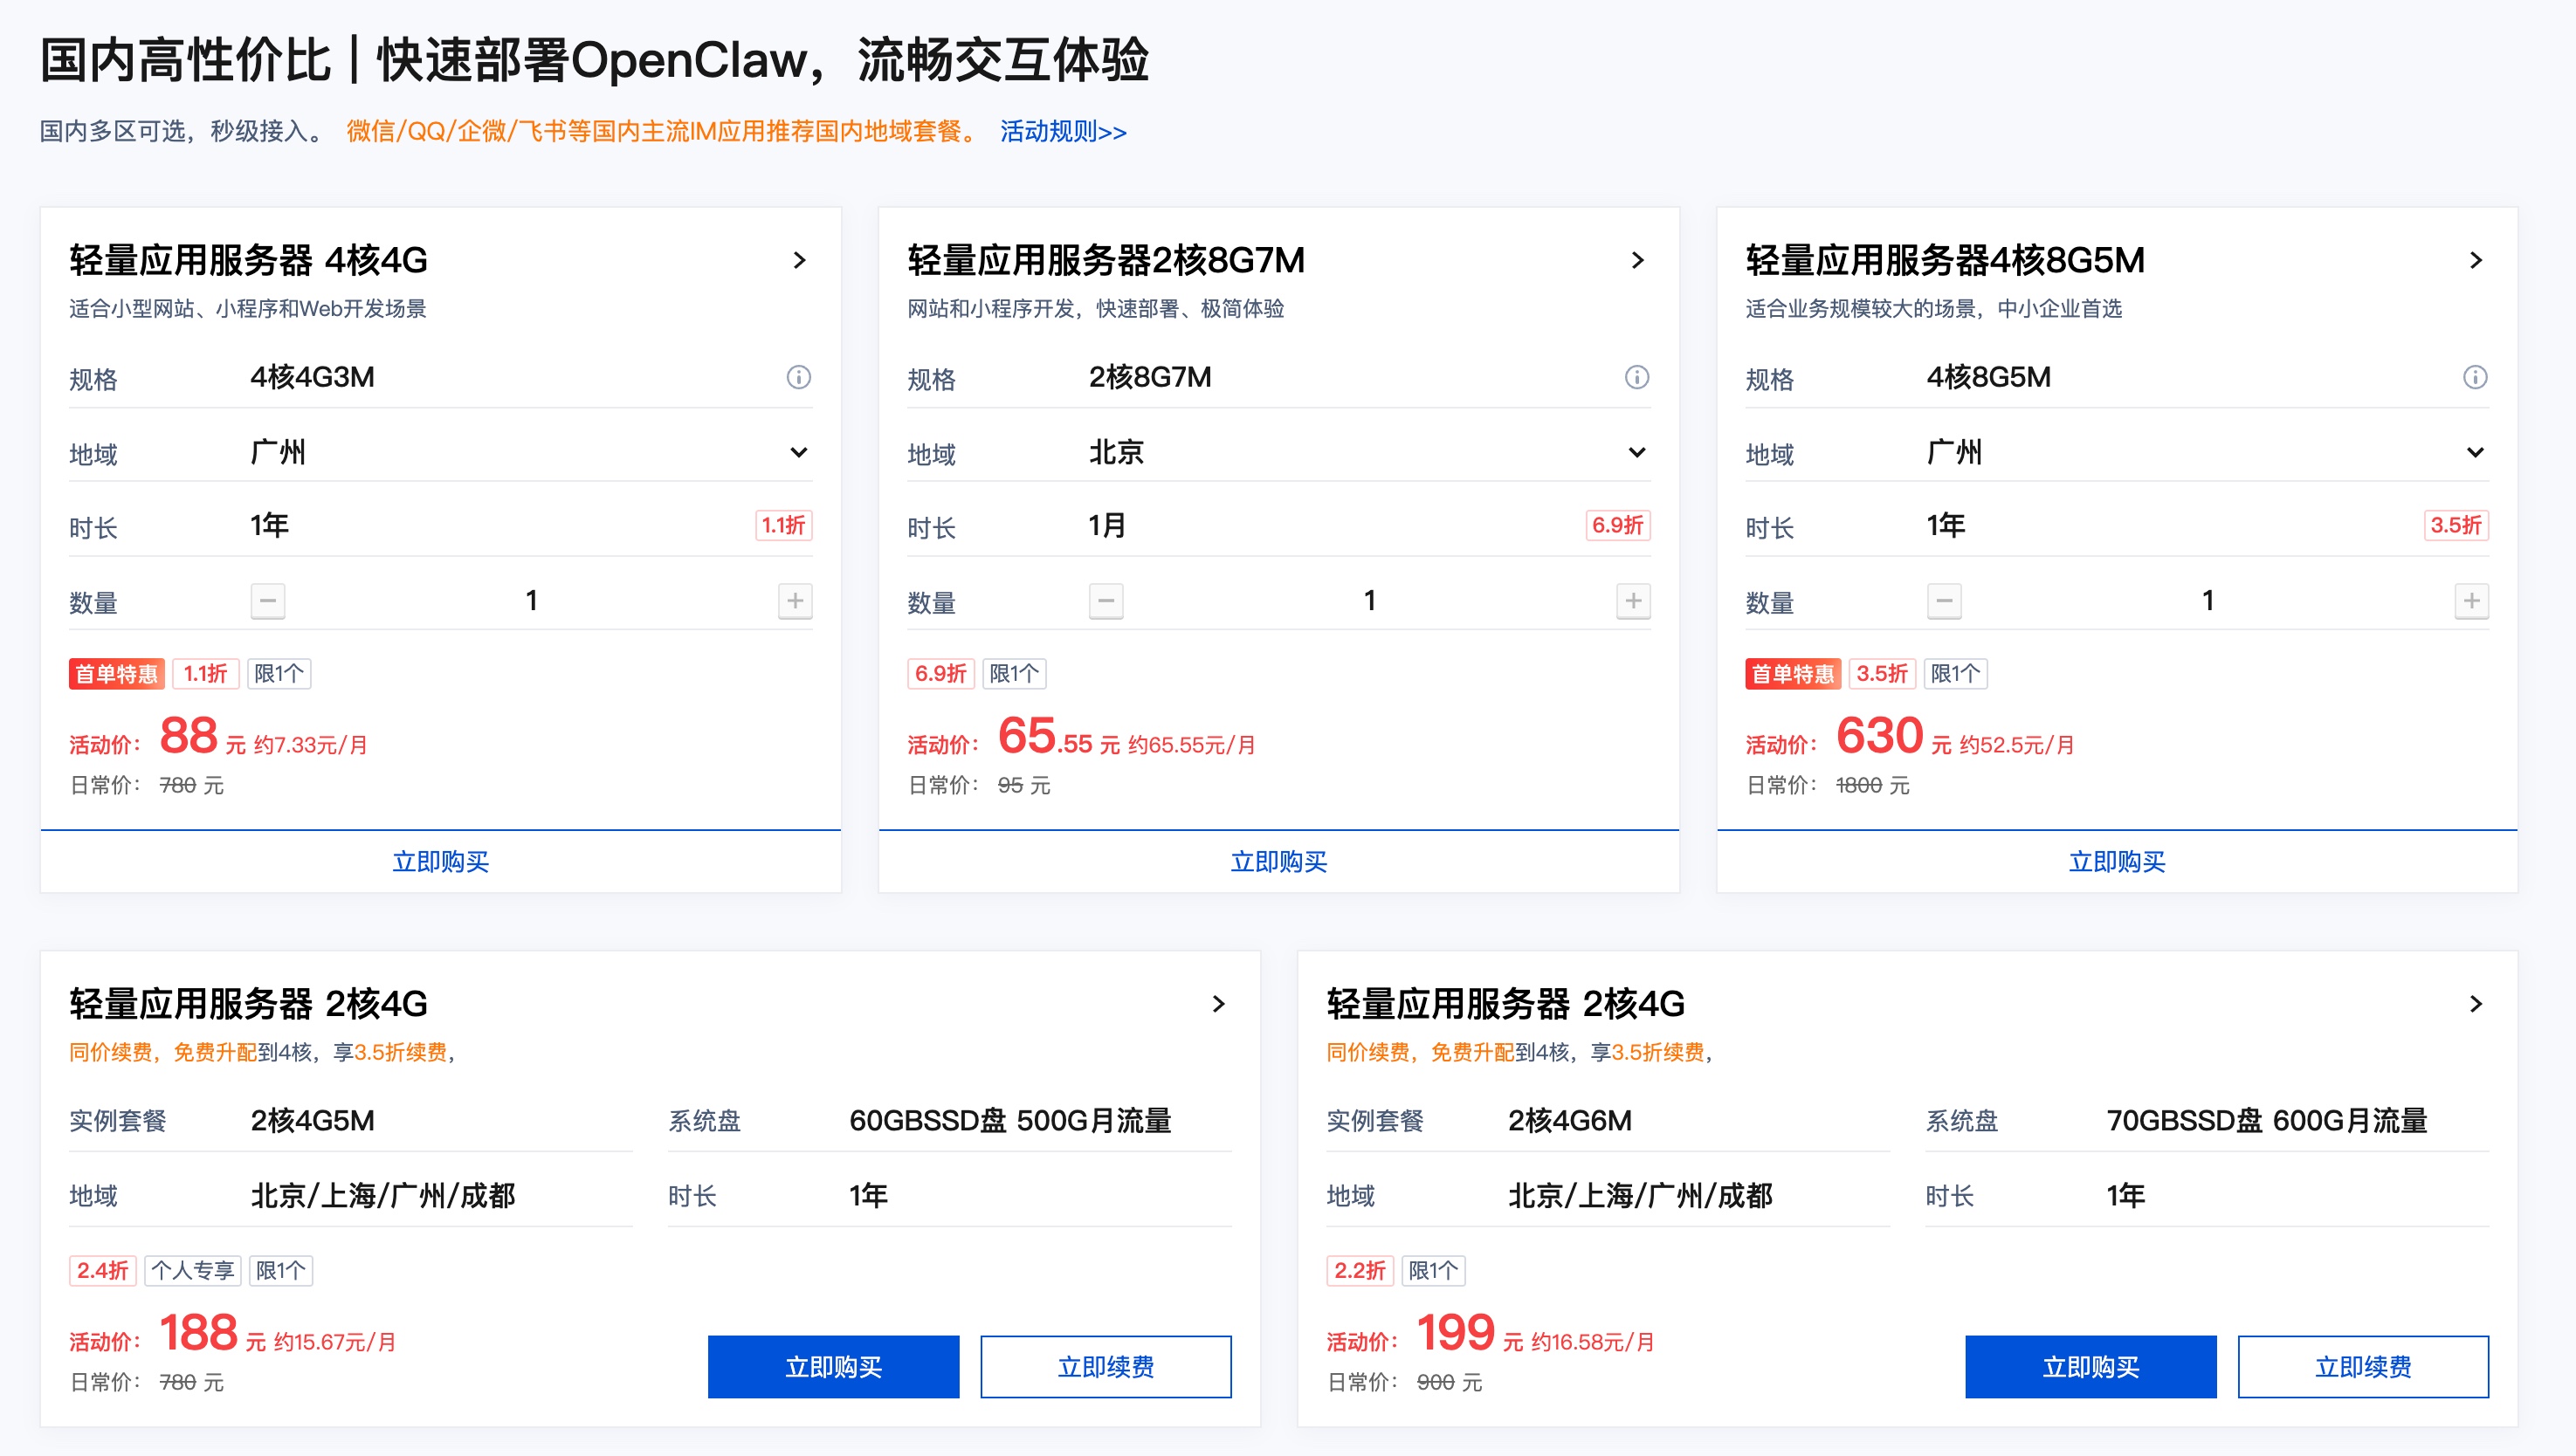Open the 2核4G5M card details arrow
Viewport: 2576px width, 1456px height.
[x=1217, y=1003]
